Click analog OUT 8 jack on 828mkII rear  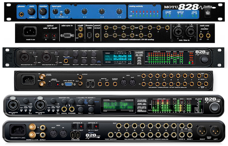pos(144,76)
